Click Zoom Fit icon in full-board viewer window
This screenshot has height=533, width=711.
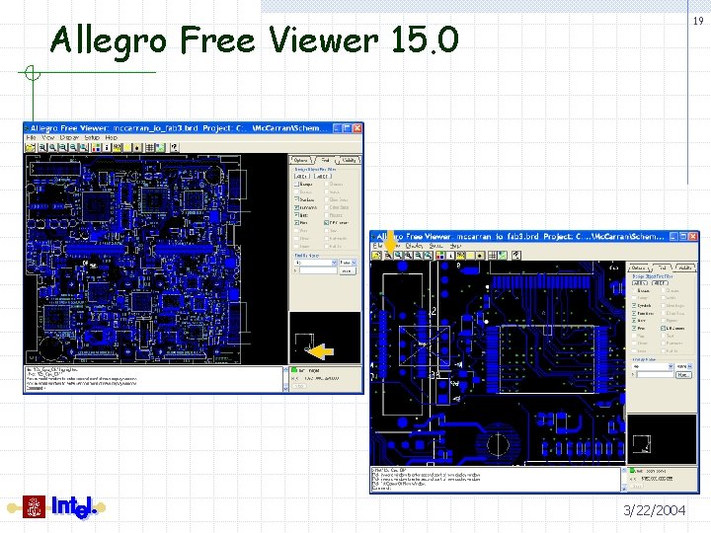(x=52, y=147)
